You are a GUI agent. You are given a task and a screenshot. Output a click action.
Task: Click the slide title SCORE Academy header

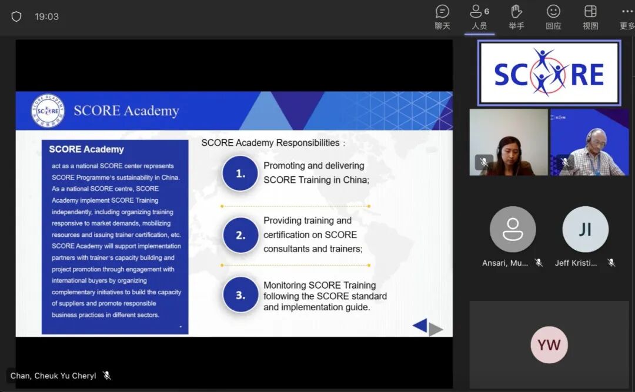(x=126, y=110)
